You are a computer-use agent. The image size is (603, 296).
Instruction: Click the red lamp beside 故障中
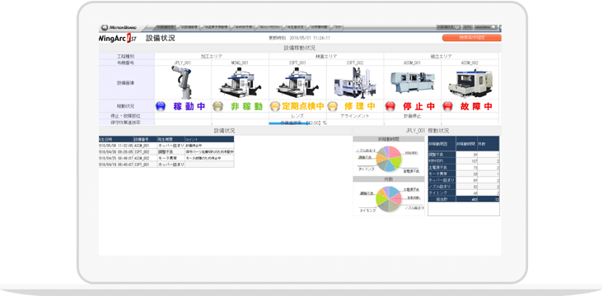click(447, 106)
